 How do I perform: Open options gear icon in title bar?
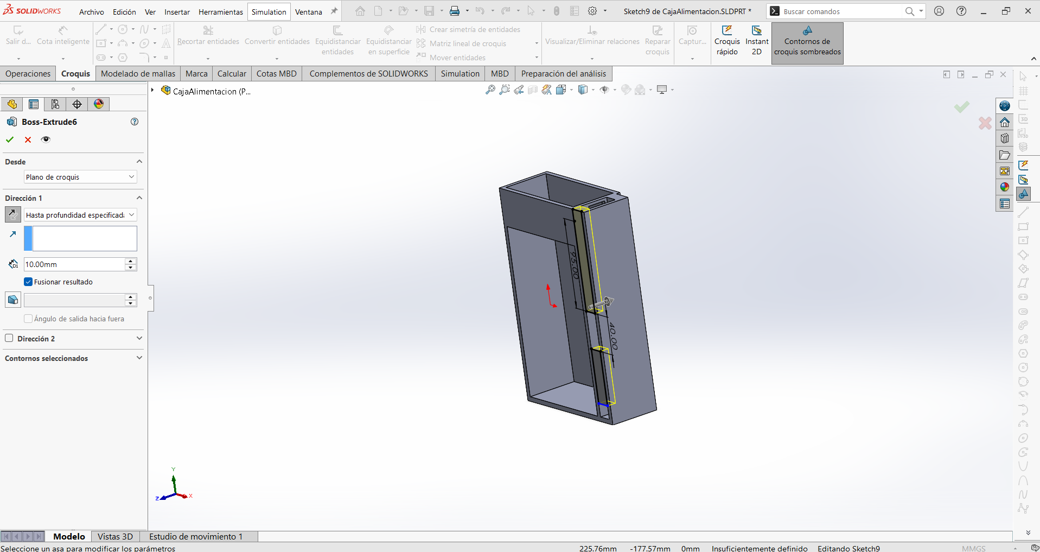click(592, 11)
